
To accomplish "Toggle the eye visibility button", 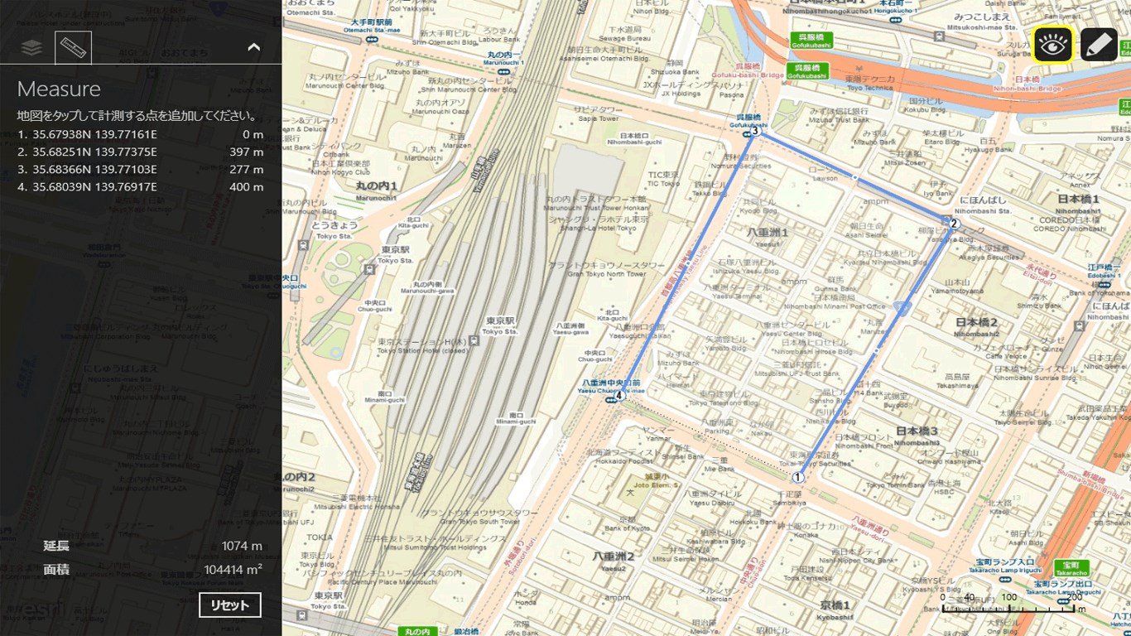I will coord(1052,45).
